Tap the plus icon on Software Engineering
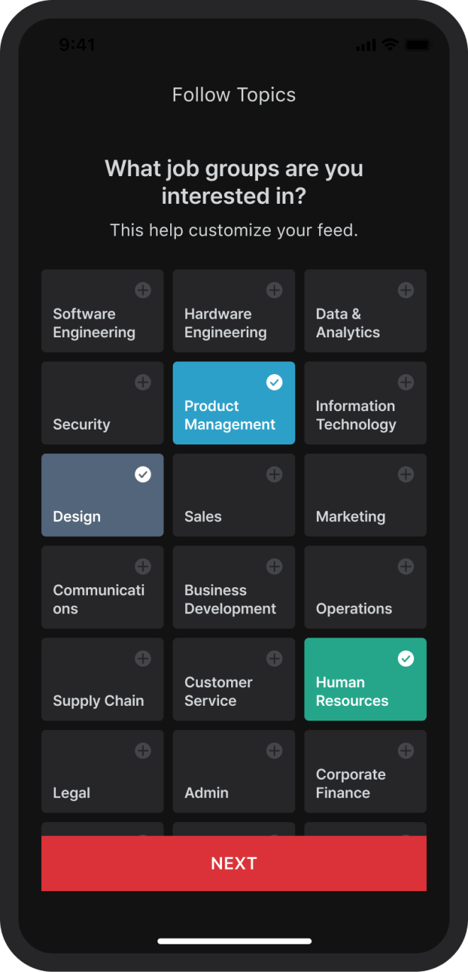This screenshot has height=972, width=468. click(143, 290)
